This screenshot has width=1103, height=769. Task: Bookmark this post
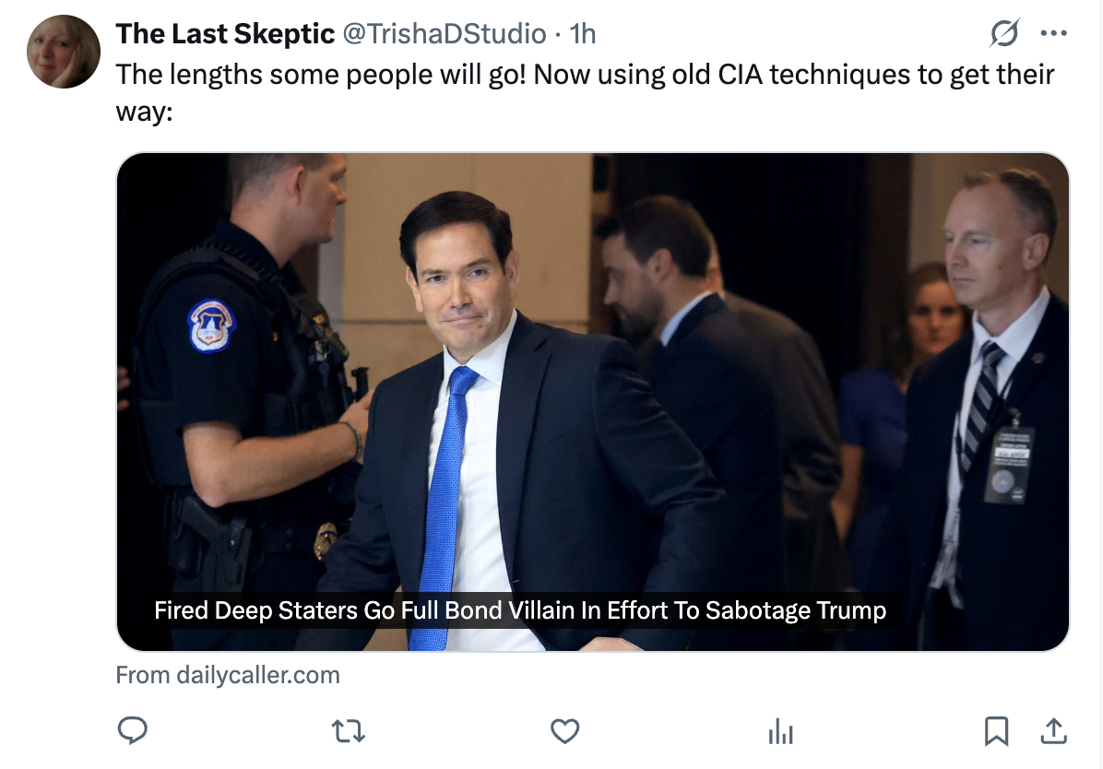point(996,732)
